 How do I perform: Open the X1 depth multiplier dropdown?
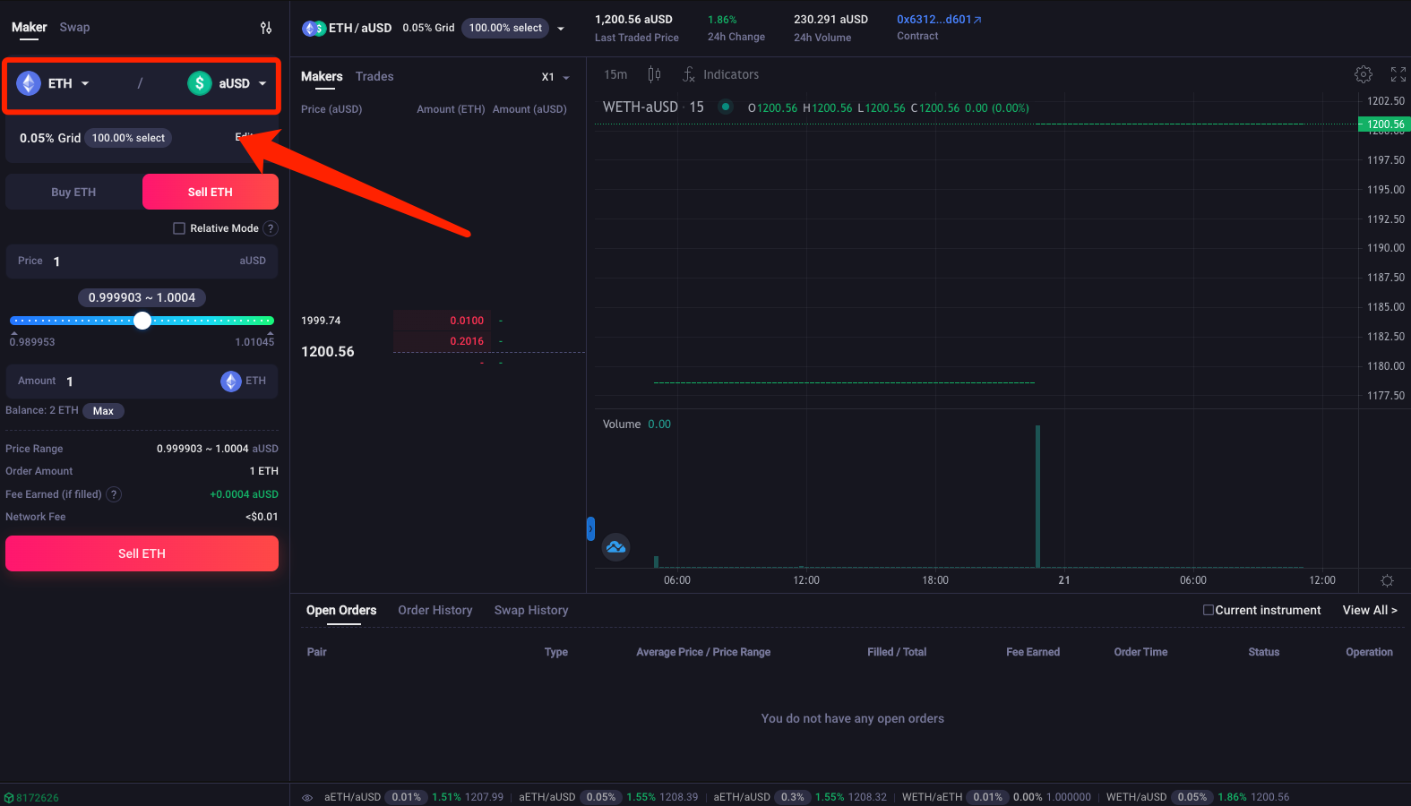[555, 77]
